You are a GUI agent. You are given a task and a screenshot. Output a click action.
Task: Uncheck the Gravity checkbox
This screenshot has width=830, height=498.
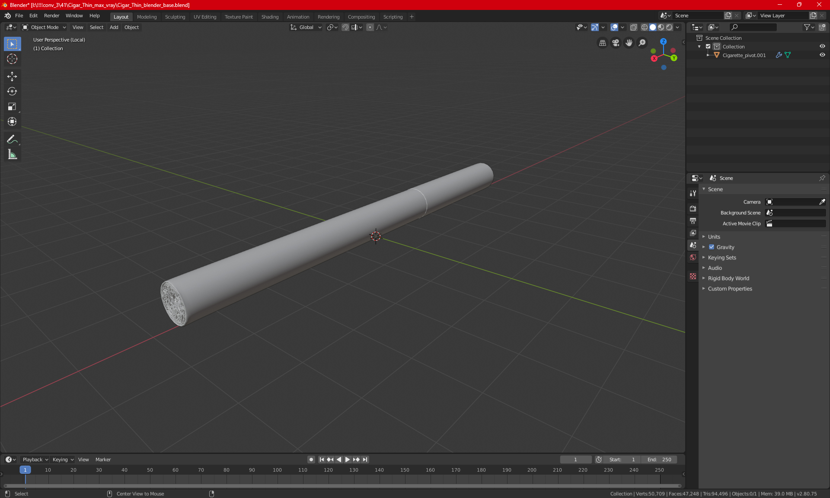coord(712,247)
